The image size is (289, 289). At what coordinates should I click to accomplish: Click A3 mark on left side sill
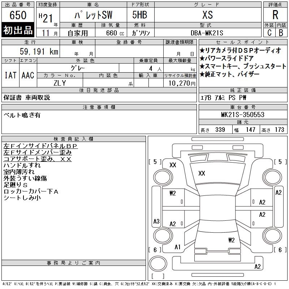(x=156, y=221)
